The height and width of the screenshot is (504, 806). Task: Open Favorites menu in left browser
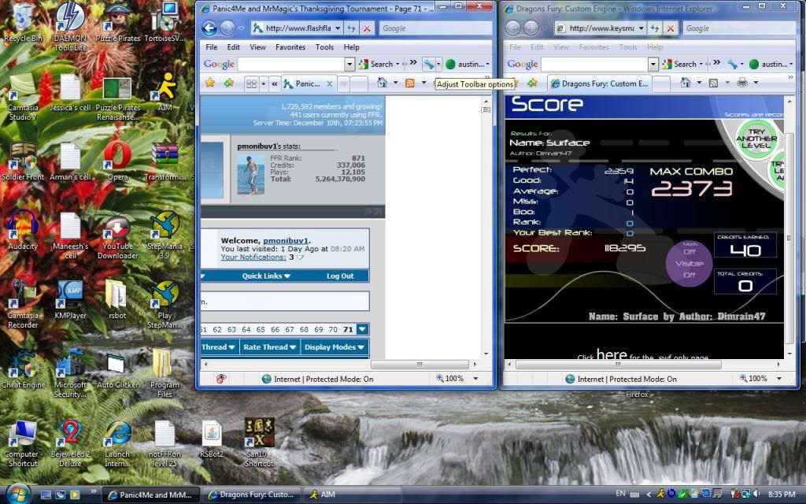coord(290,47)
